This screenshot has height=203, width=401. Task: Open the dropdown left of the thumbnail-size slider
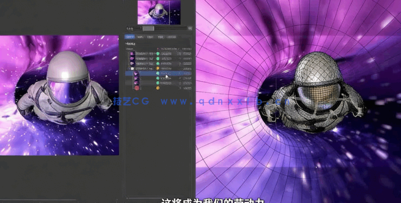coord(134,28)
